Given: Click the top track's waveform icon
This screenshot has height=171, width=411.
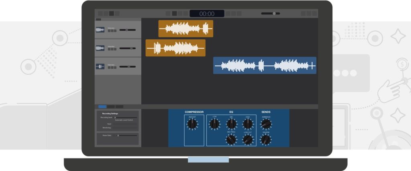Looking at the screenshot, I should coord(100,30).
